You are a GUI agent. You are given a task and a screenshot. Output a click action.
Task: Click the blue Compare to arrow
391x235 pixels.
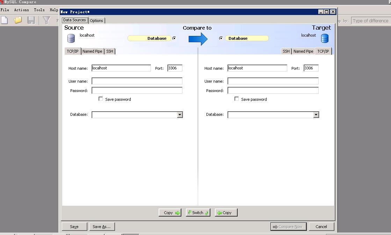(x=198, y=39)
